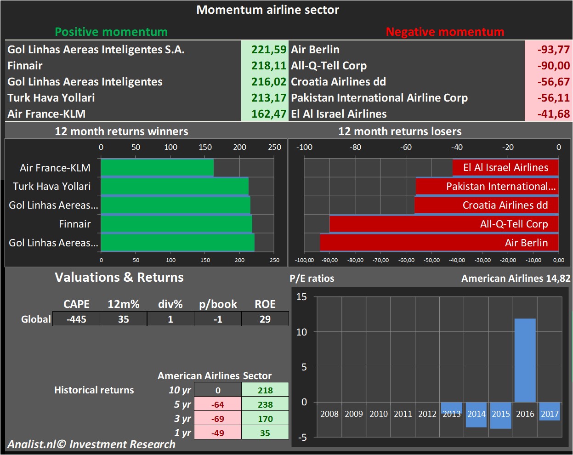
Task: Click the Global ROE cell showing 29
Action: 265,319
